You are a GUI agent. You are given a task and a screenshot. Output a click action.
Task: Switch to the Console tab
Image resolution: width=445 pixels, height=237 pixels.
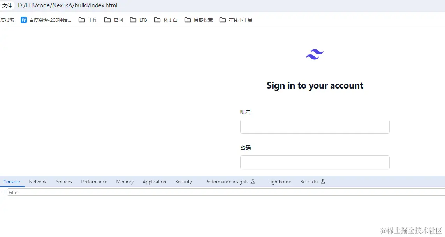(x=12, y=182)
